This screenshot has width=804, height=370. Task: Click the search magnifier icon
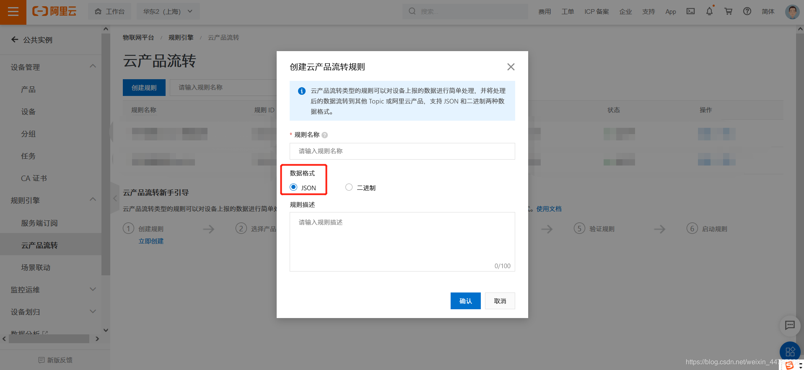pos(412,11)
